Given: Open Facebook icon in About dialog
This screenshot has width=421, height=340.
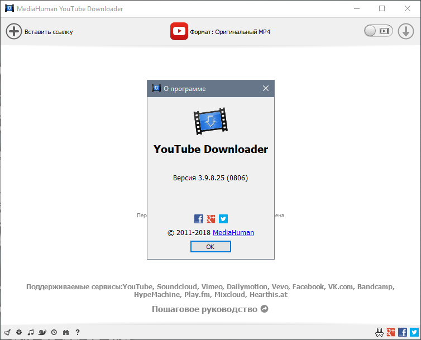Looking at the screenshot, I should coord(199,219).
